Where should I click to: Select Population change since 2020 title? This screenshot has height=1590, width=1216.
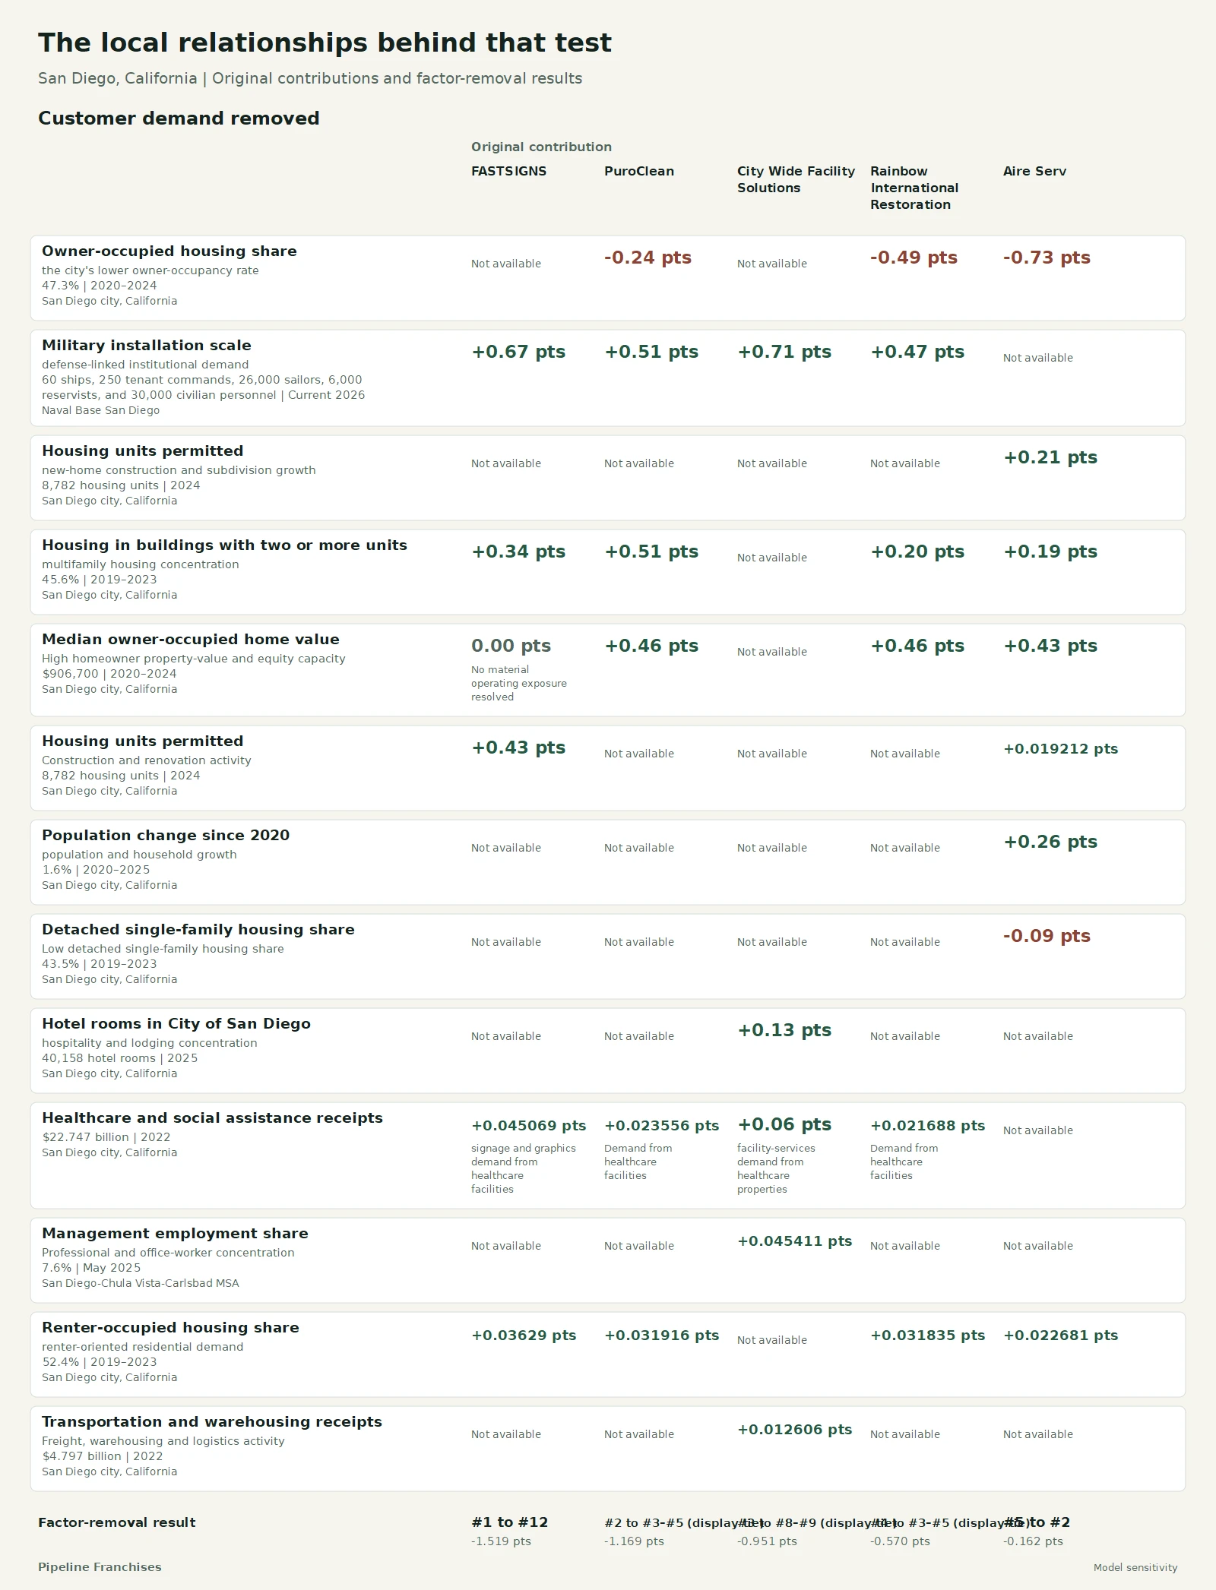click(x=166, y=835)
